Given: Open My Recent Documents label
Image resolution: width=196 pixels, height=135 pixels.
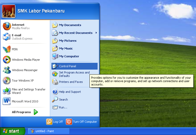Looking at the screenshot, I should 76,33.
